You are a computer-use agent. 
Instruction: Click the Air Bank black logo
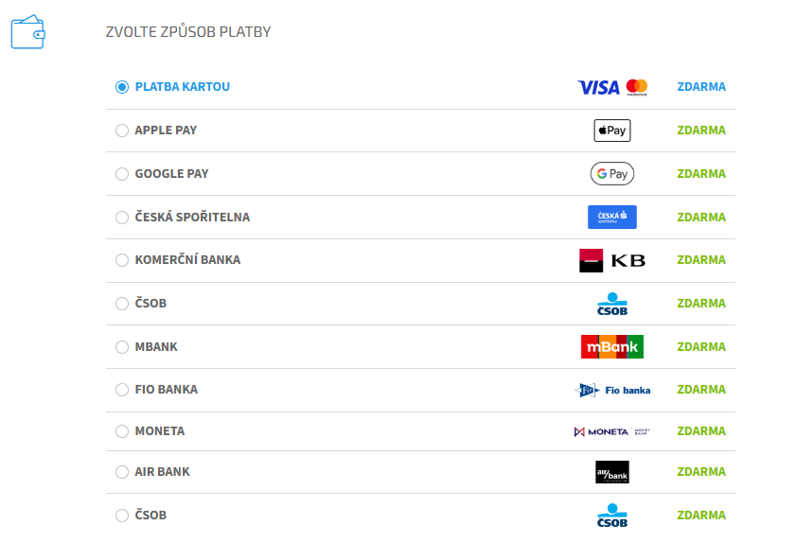(611, 472)
